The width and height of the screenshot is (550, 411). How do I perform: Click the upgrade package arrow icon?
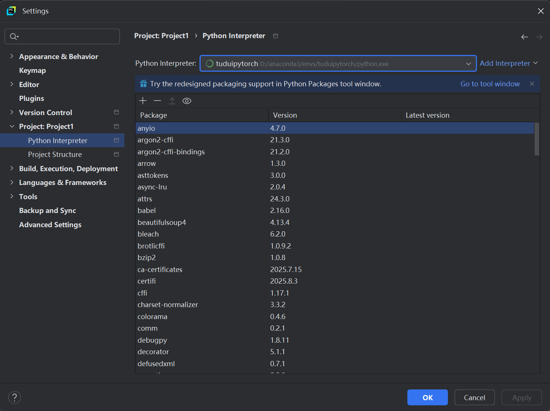172,101
